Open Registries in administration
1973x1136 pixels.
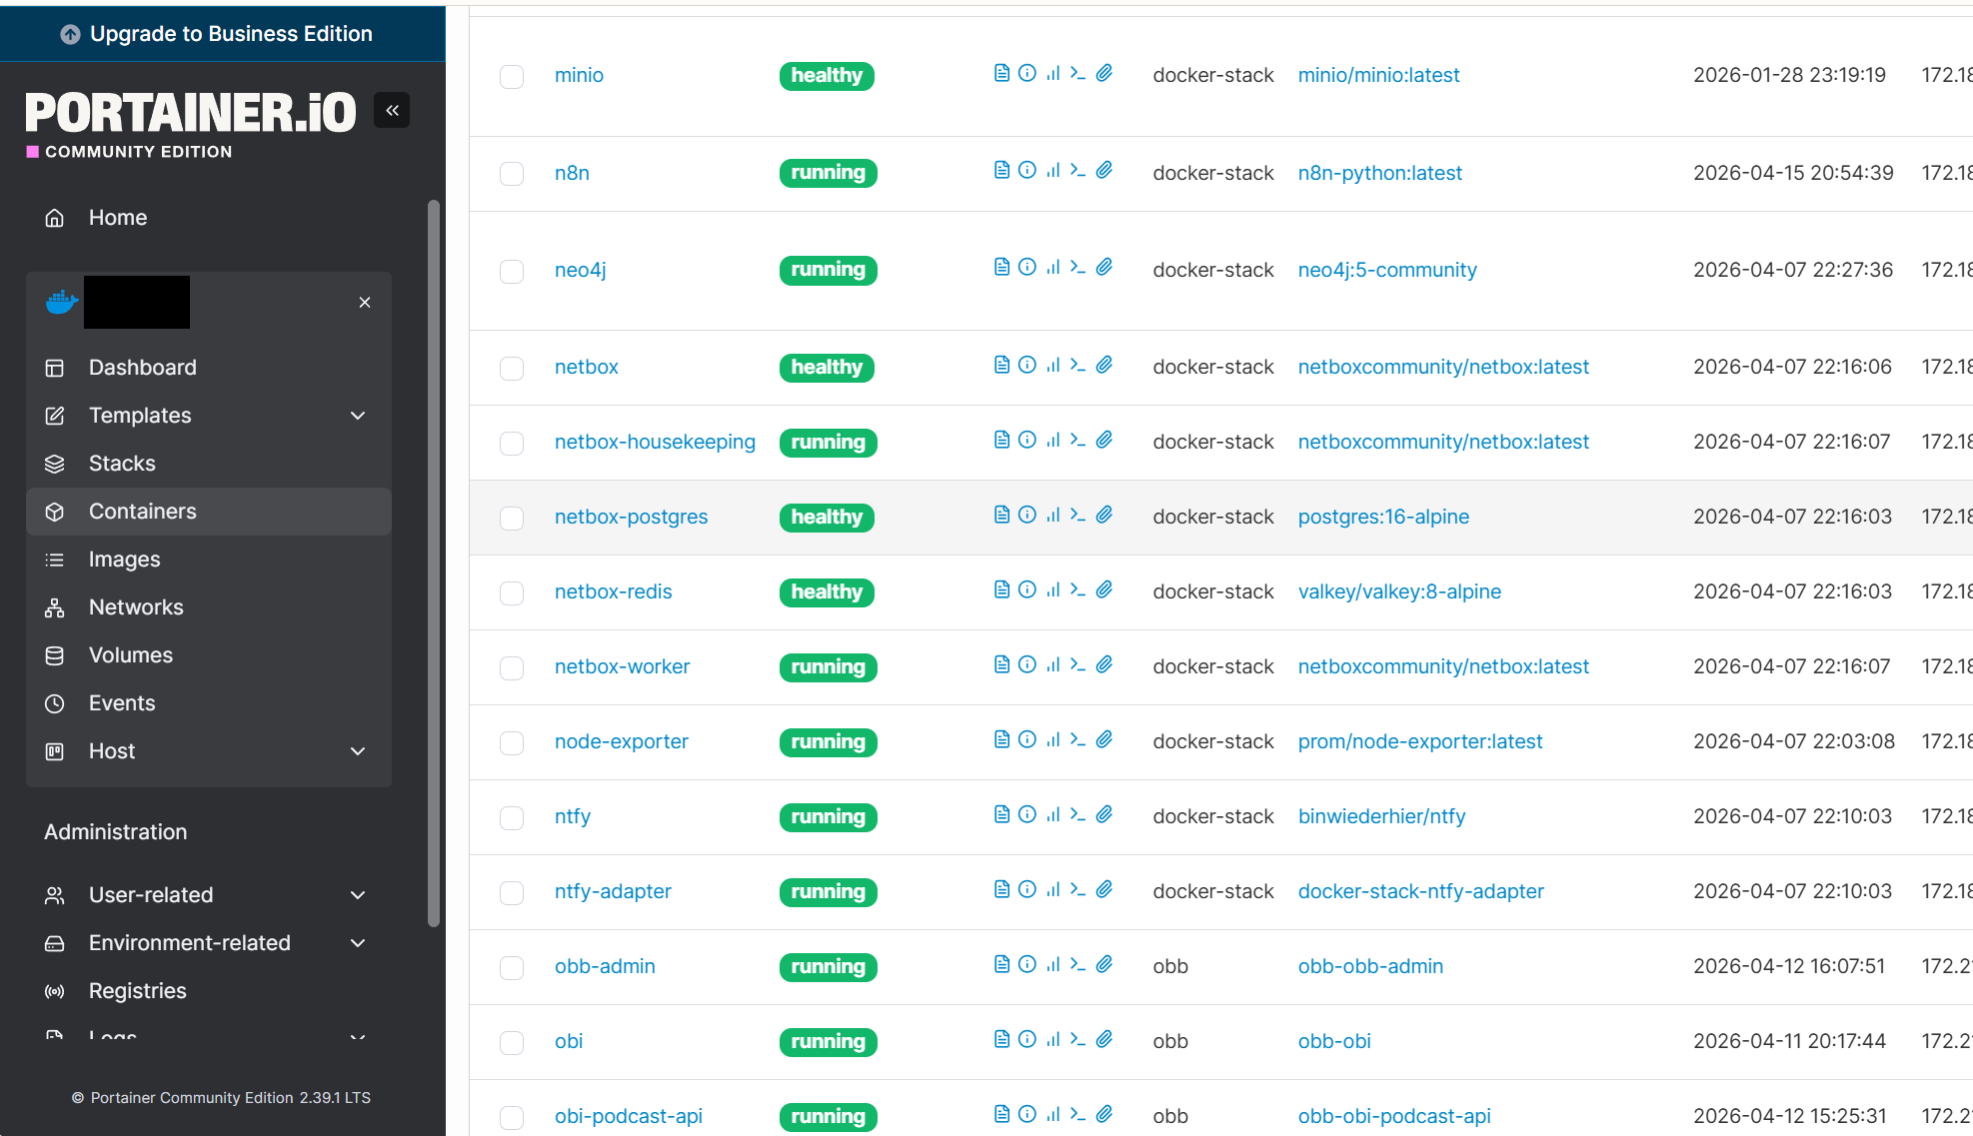209,991
